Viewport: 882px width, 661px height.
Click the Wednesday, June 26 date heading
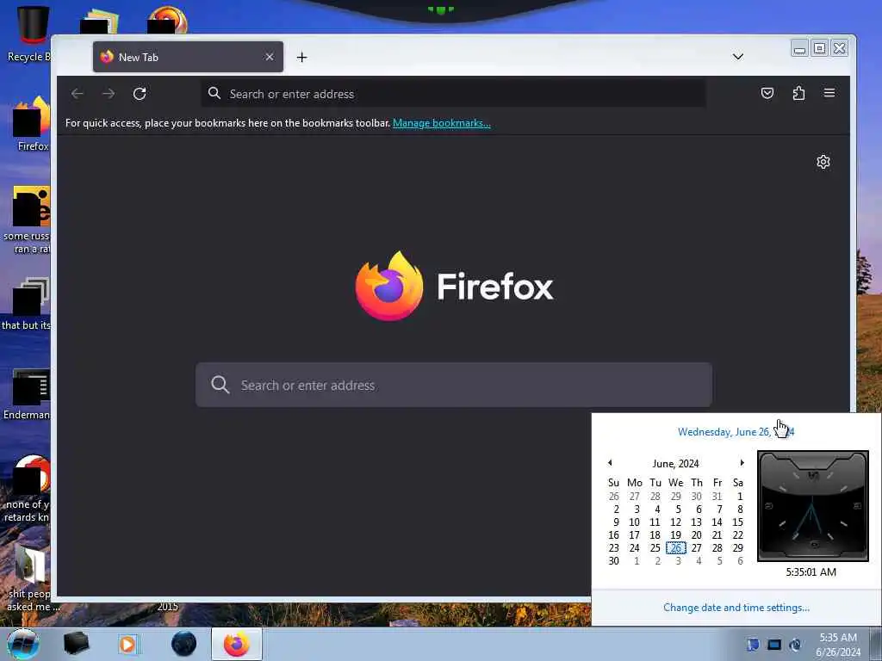tap(736, 432)
